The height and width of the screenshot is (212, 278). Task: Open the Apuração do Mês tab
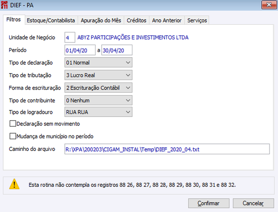coord(101,20)
